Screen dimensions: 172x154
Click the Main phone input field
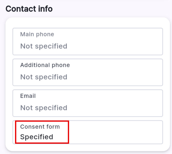pyautogui.click(x=88, y=42)
